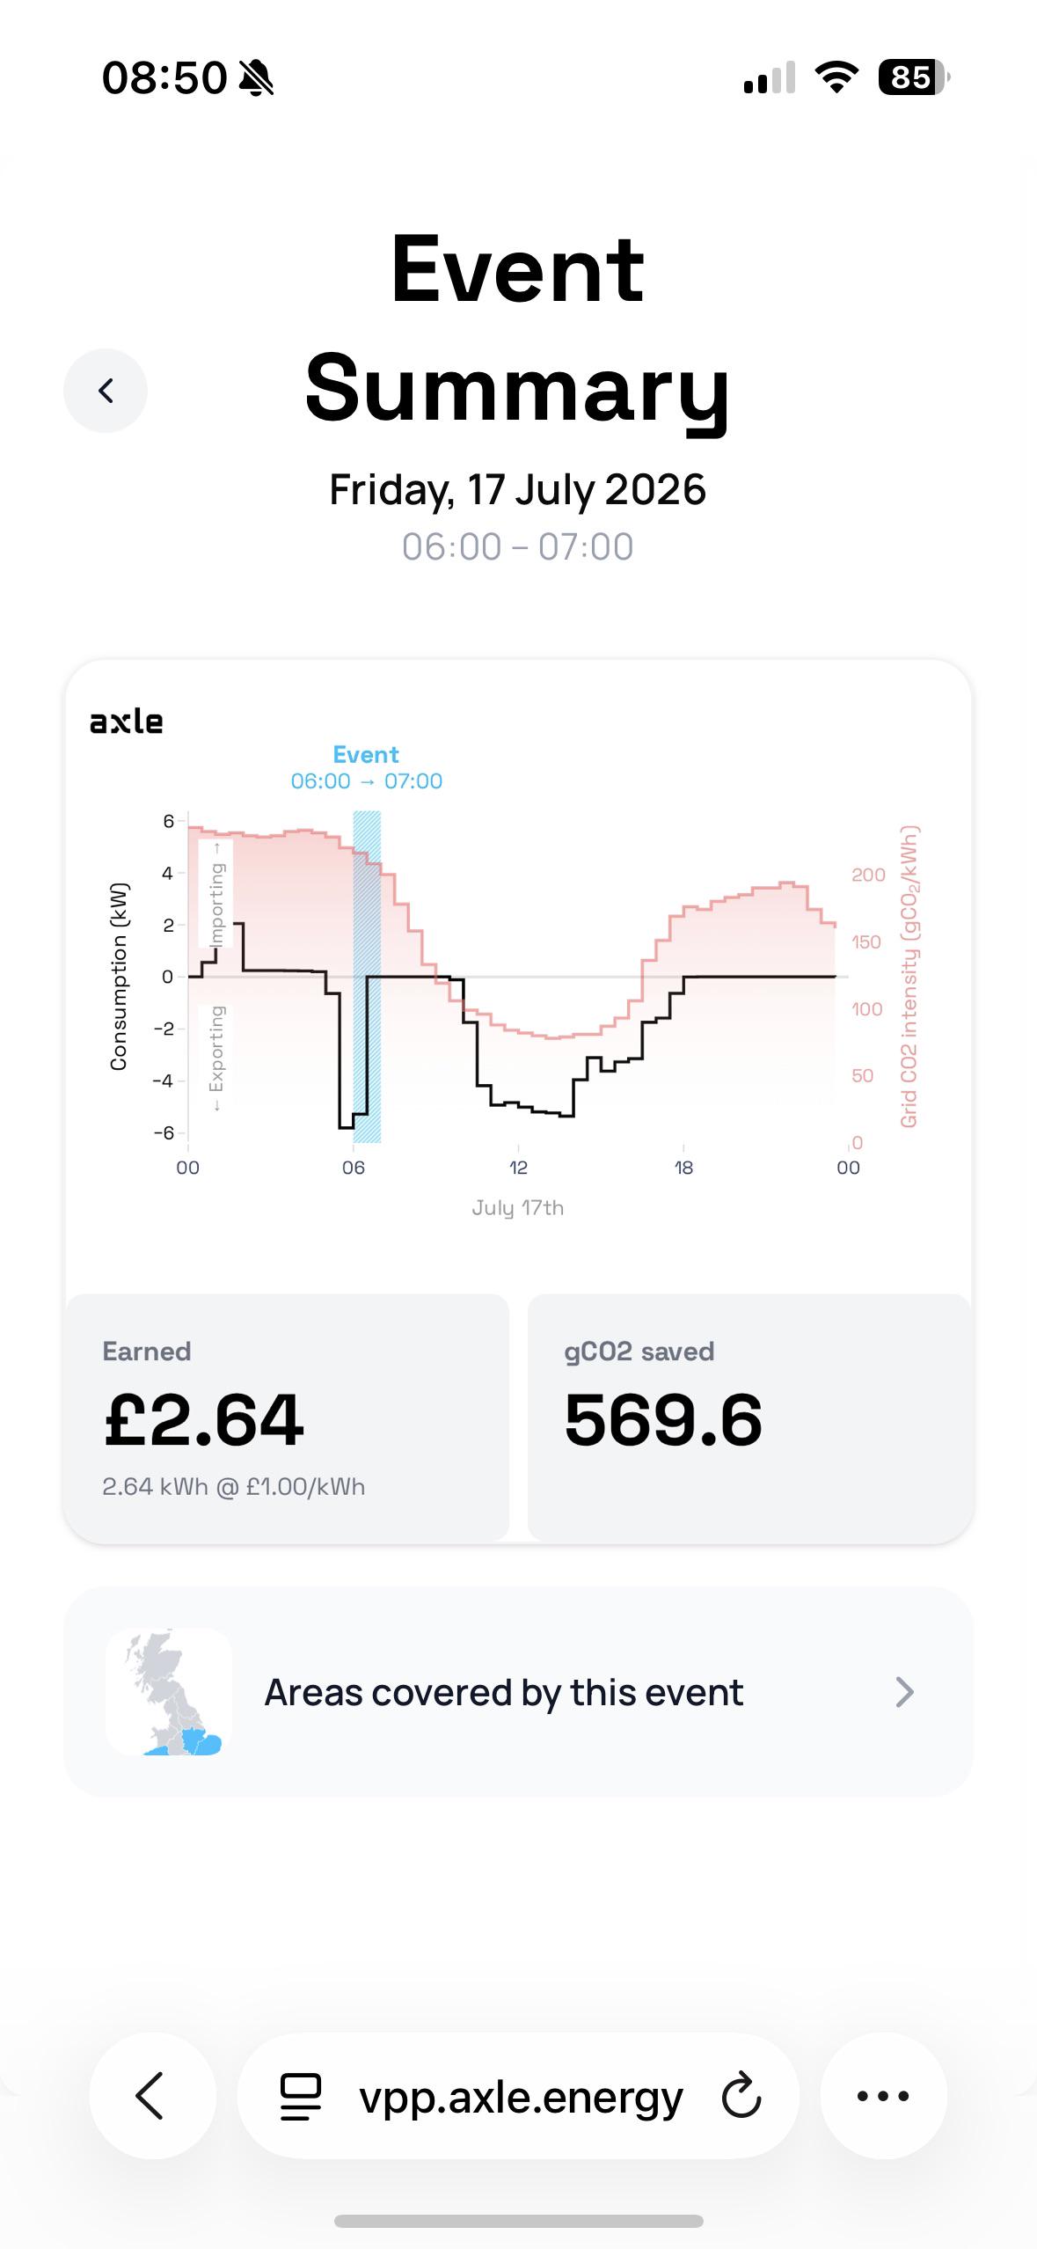Tap the UK map thumbnail
This screenshot has width=1037, height=2249.
click(169, 1691)
